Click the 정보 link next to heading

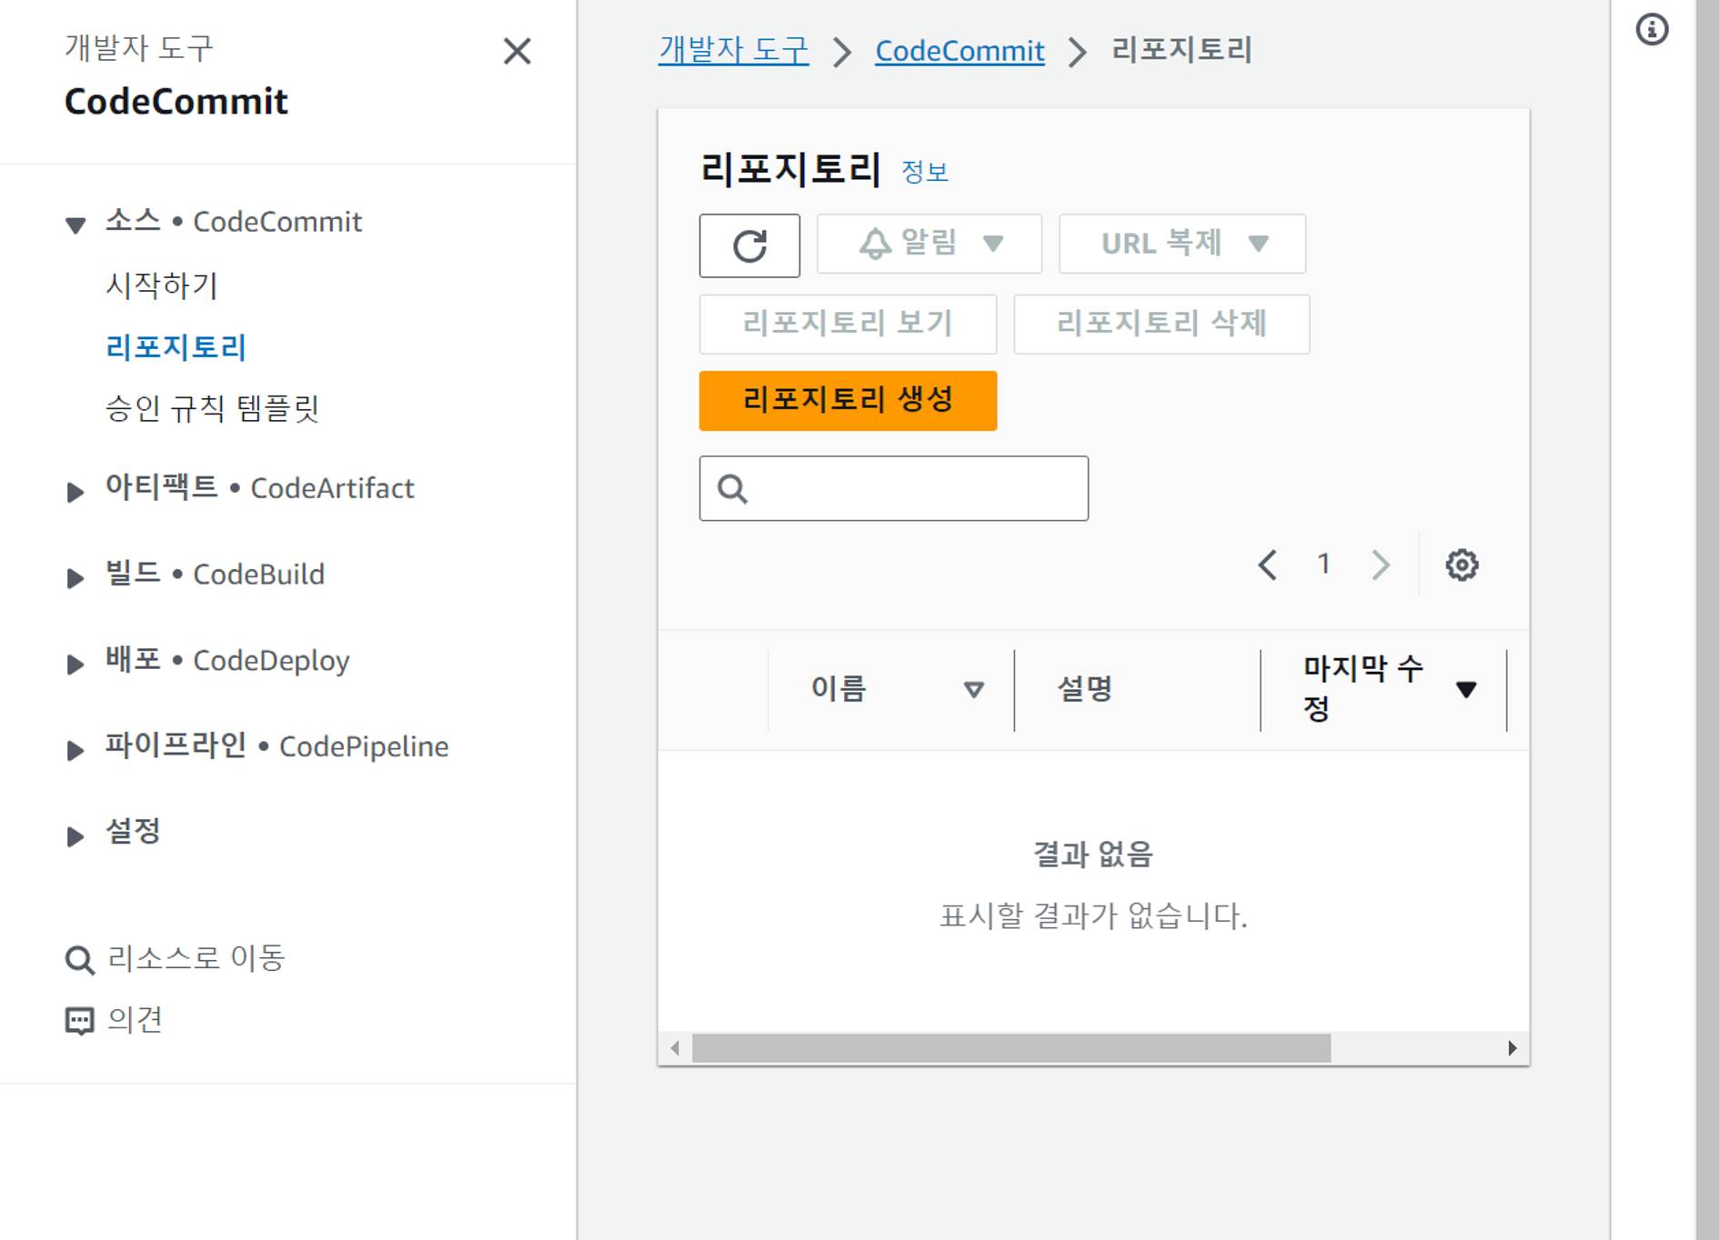click(x=925, y=172)
